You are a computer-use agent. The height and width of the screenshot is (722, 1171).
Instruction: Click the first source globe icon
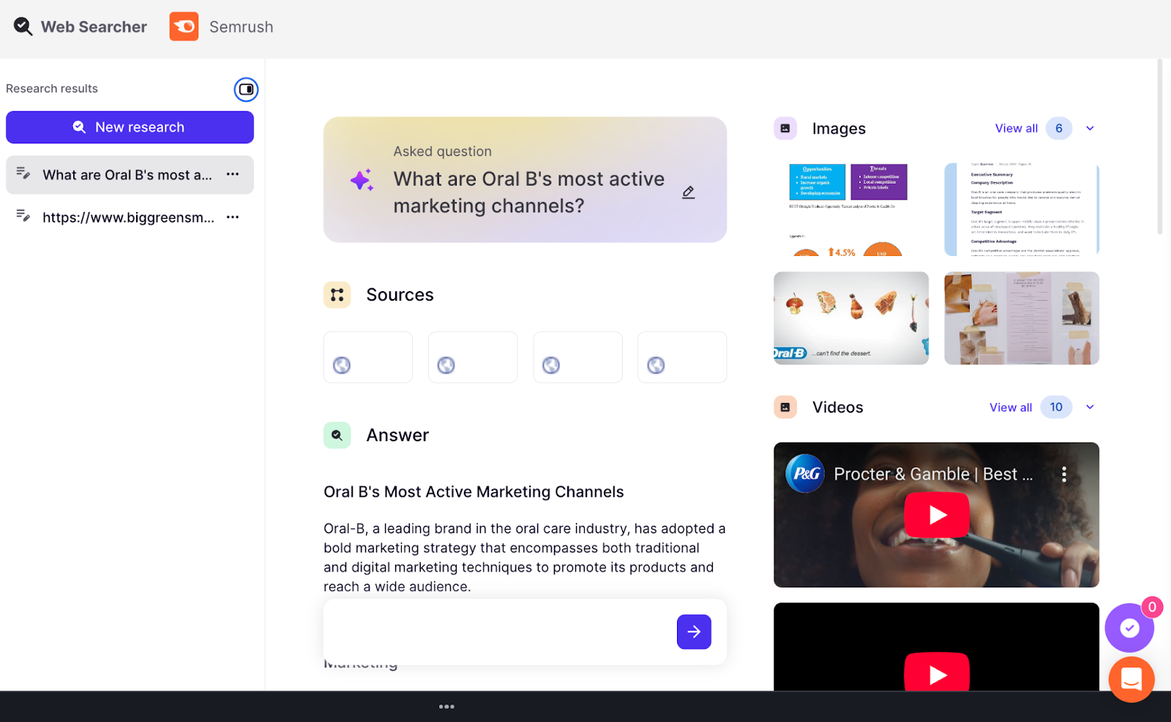click(x=341, y=366)
